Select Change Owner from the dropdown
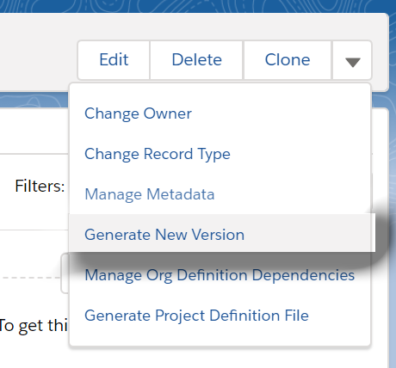396x368 pixels. click(x=138, y=113)
